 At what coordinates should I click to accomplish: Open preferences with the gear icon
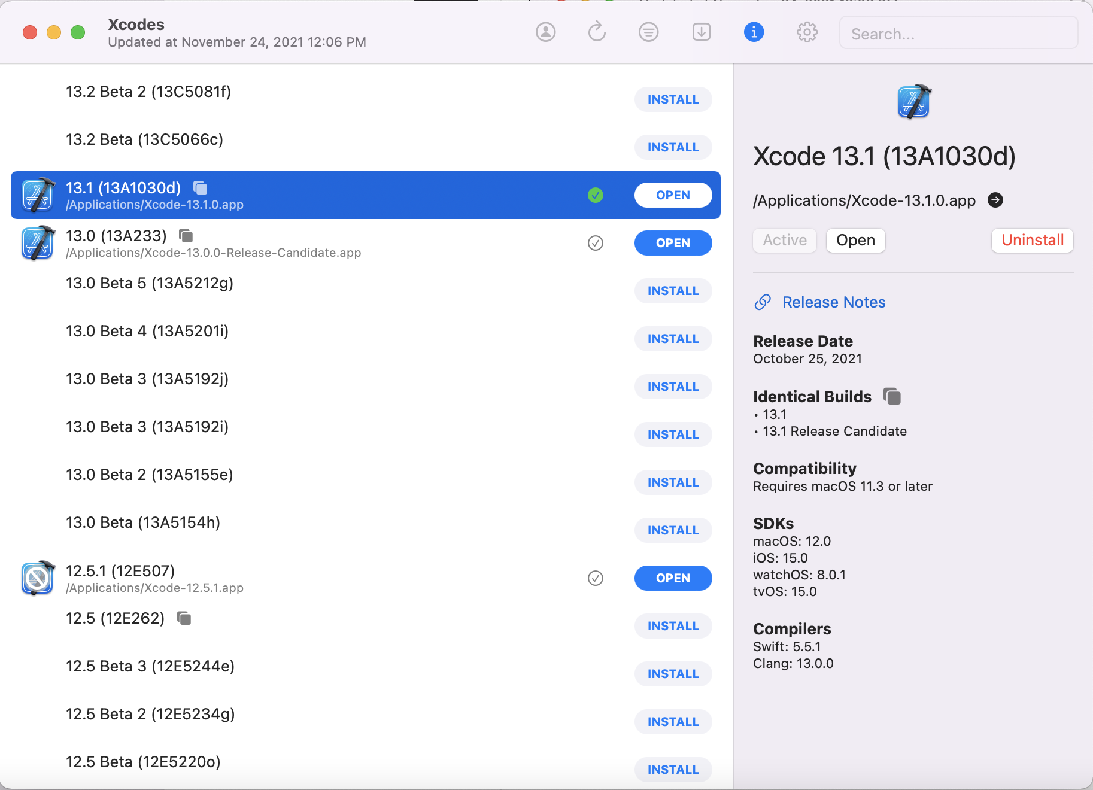(807, 32)
